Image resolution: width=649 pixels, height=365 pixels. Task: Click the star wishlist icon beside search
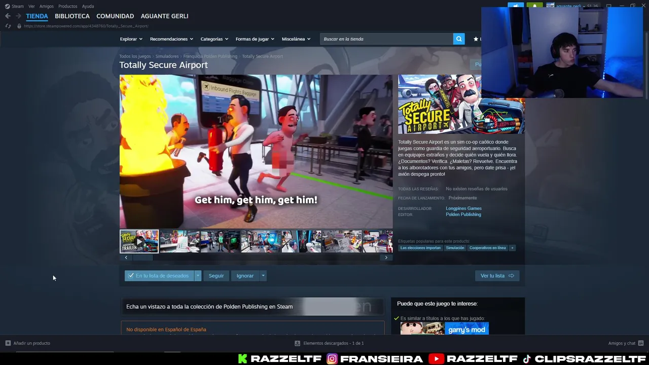[x=476, y=39]
